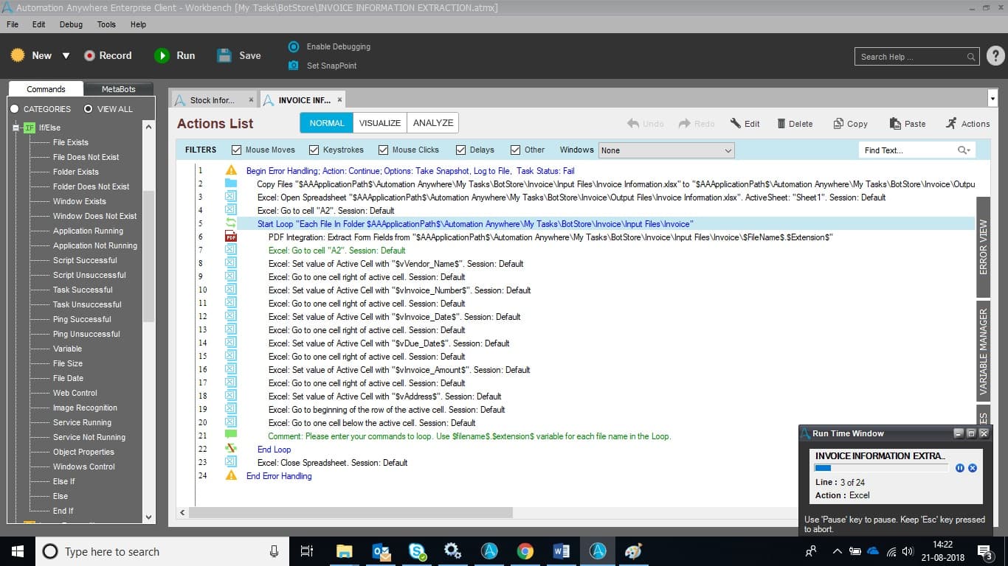Click the Windows Start button

[17, 551]
